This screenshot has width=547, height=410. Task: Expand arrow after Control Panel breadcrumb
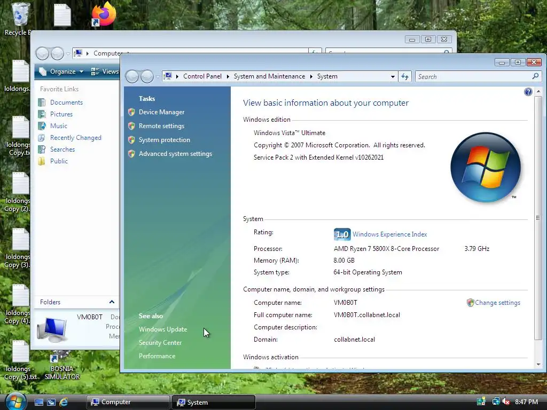(x=228, y=76)
